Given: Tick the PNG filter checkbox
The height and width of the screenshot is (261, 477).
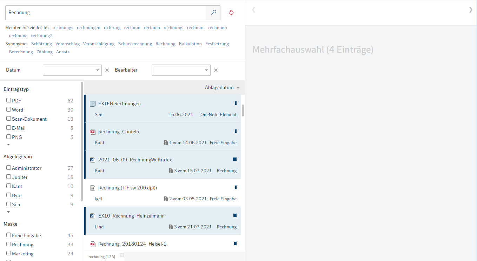Looking at the screenshot, I should pos(9,137).
